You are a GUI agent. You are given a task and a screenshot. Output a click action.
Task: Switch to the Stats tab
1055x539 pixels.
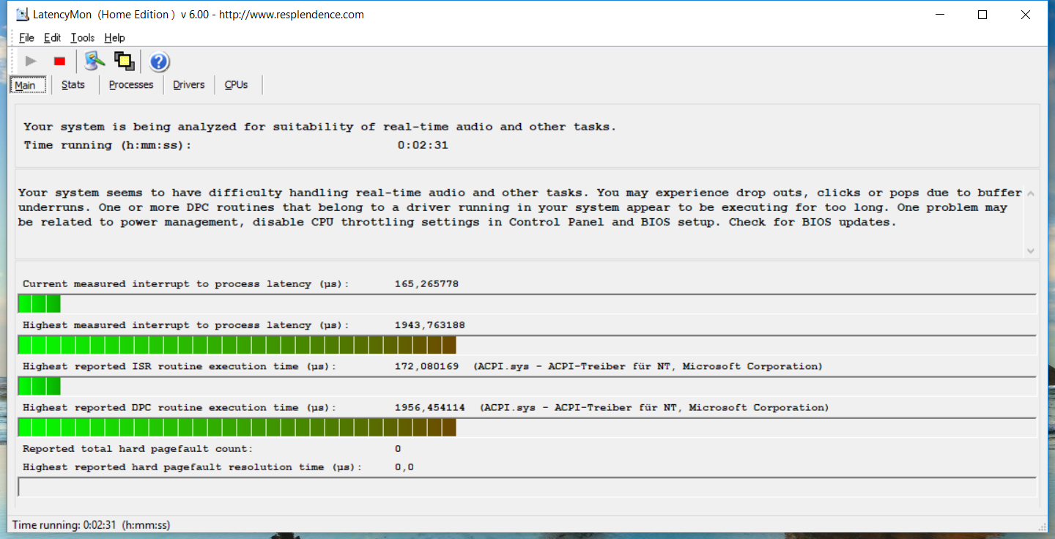tap(73, 85)
